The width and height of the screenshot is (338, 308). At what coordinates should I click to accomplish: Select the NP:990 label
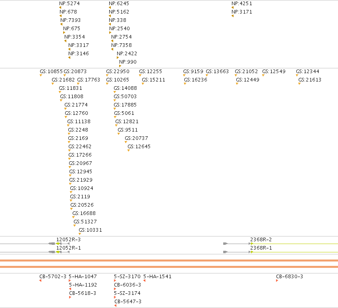click(128, 62)
